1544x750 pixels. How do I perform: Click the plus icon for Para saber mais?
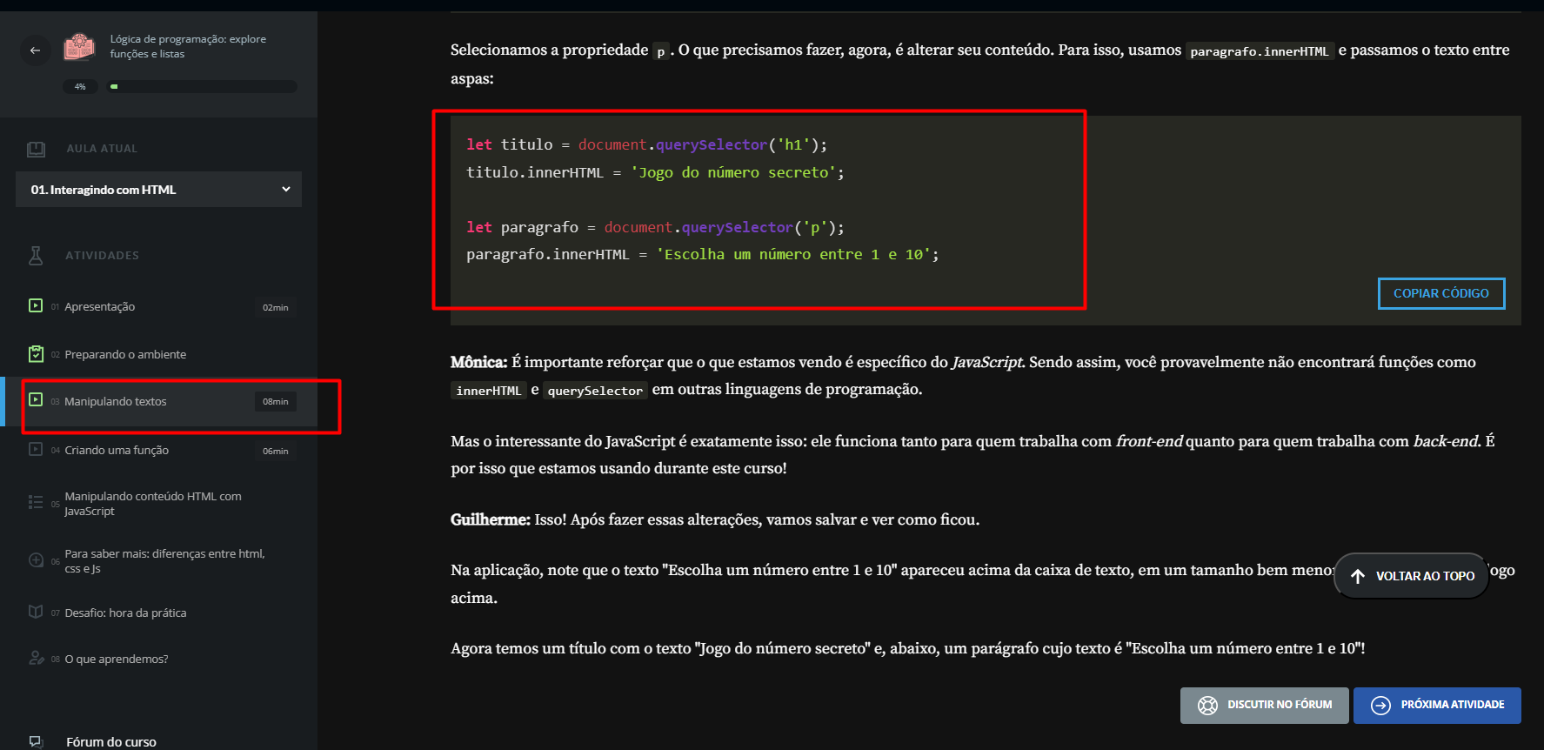(36, 560)
